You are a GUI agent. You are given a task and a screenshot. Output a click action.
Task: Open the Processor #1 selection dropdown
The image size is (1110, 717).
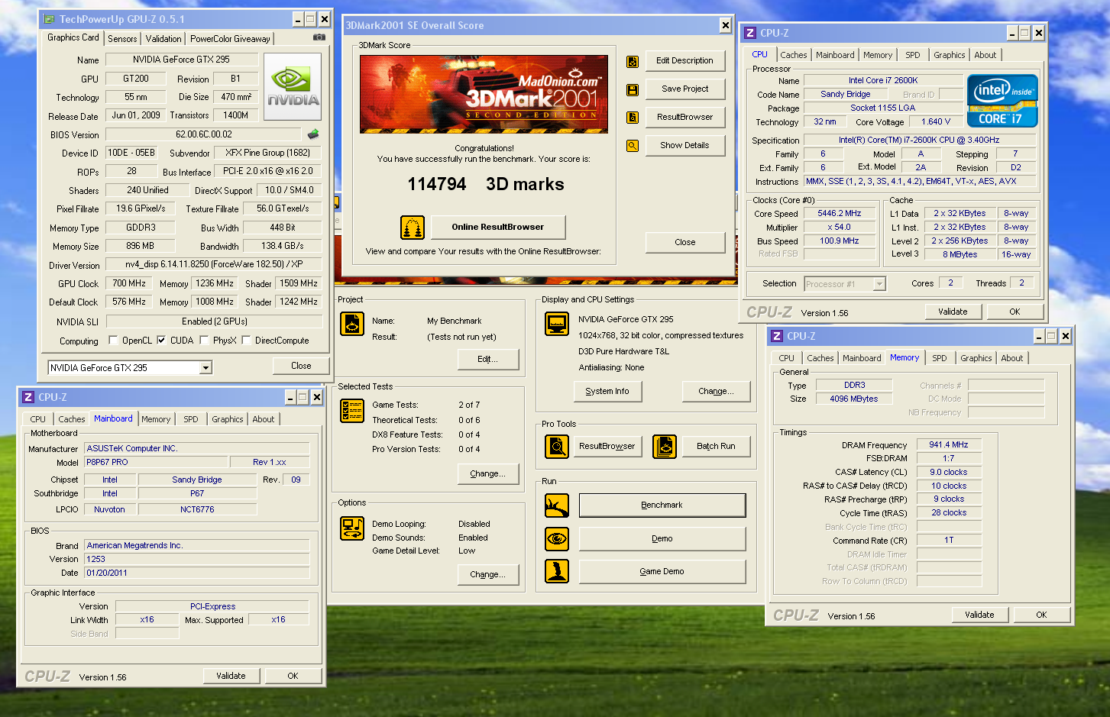[879, 284]
